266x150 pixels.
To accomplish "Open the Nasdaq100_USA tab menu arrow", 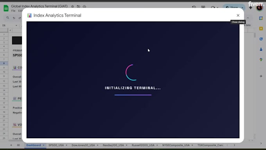I will click(x=126, y=145).
